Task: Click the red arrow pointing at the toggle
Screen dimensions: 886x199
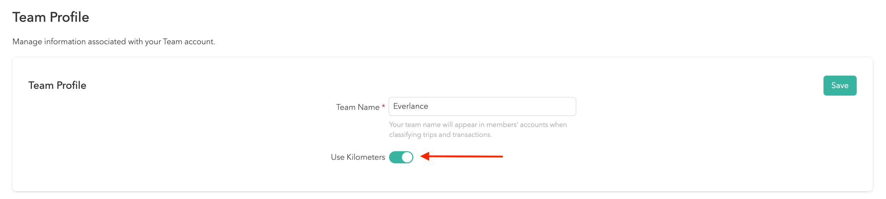Action: pos(464,156)
